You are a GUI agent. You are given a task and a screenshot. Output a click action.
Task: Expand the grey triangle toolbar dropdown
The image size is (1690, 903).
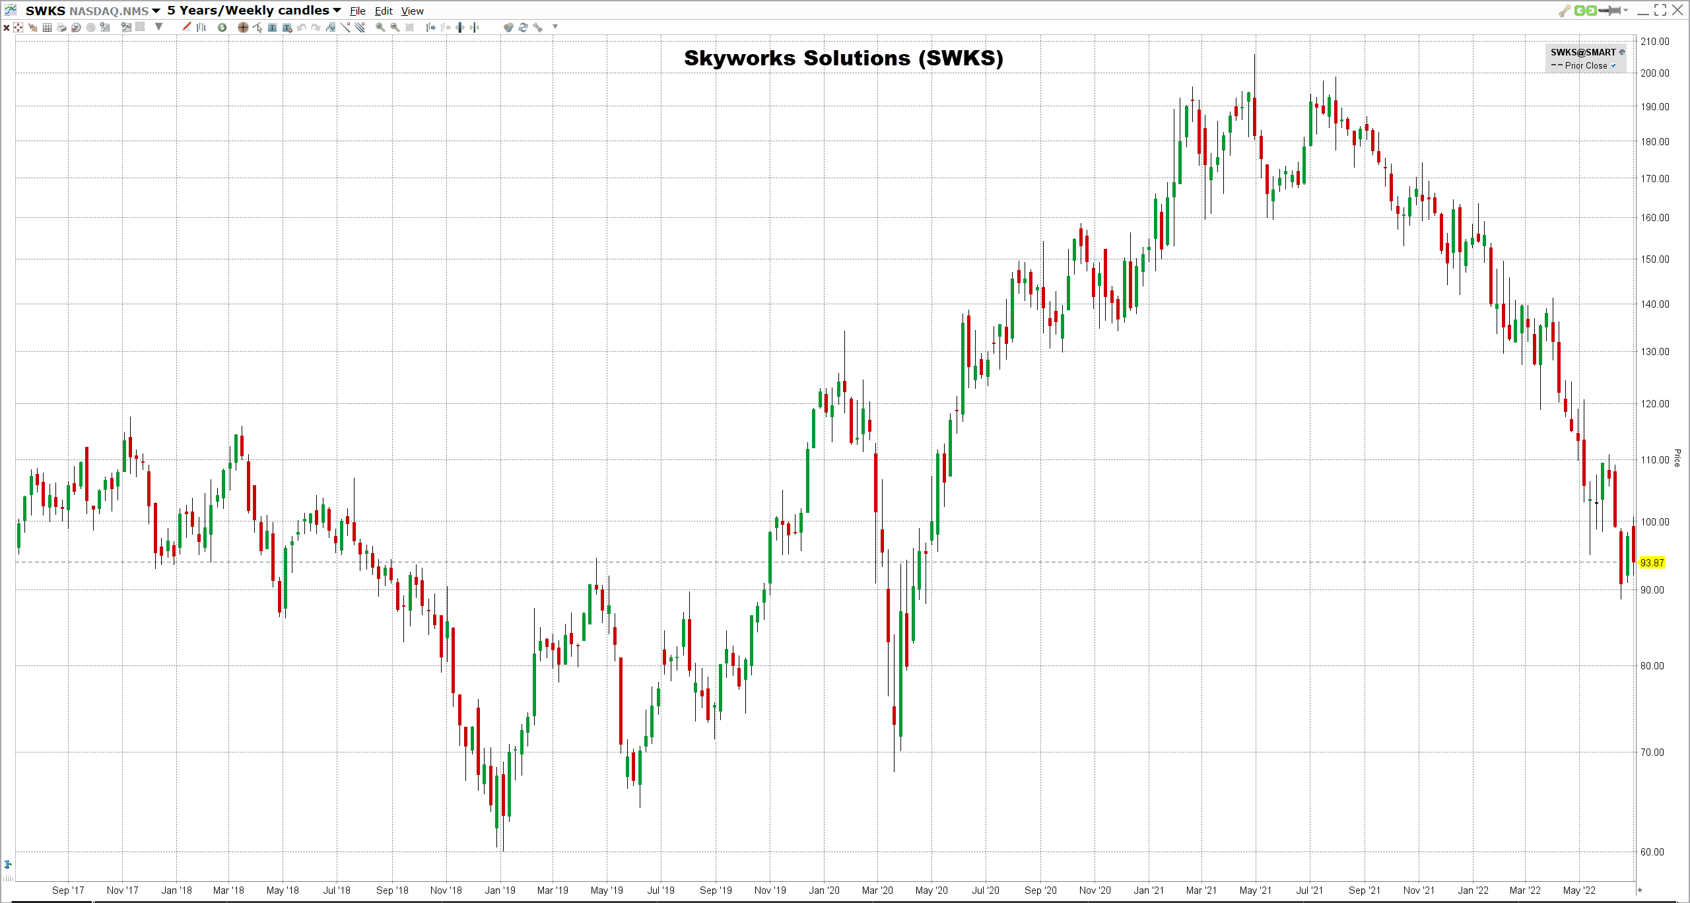pyautogui.click(x=158, y=27)
